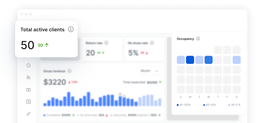Select the light blue Tuesday occupancy cell

[x=199, y=60]
